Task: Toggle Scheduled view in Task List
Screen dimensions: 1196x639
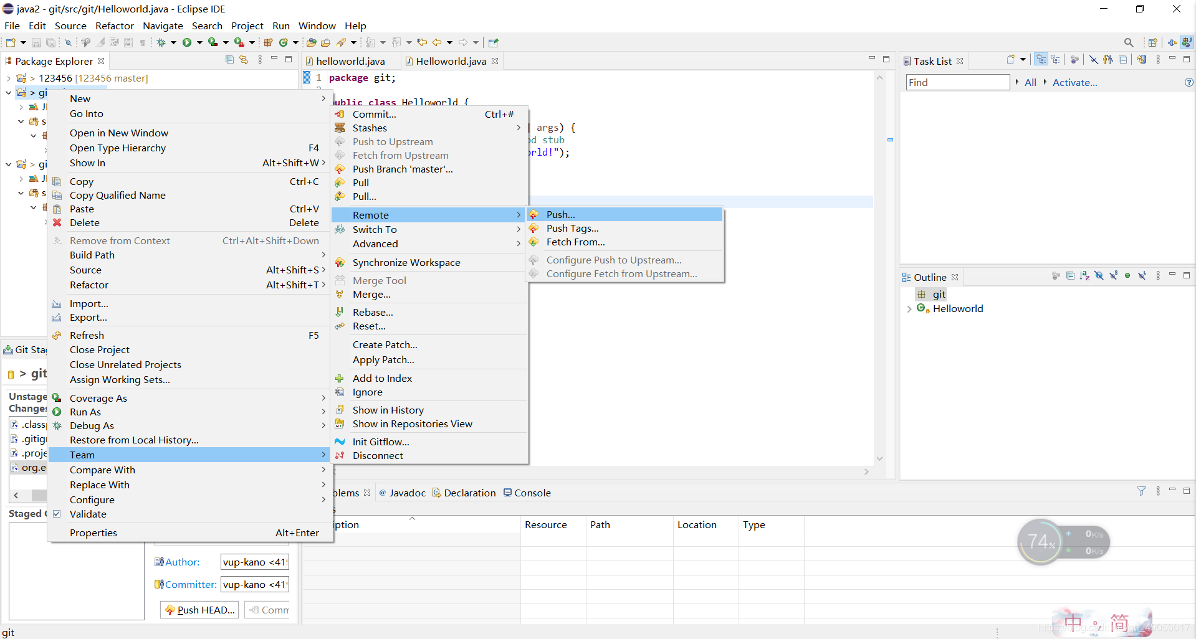Action: pyautogui.click(x=1055, y=60)
